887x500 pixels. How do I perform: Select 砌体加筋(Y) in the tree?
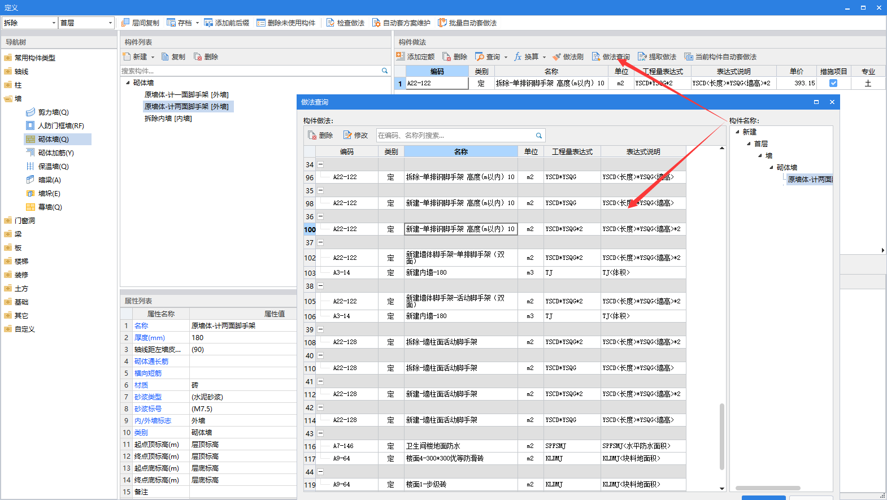(x=56, y=153)
